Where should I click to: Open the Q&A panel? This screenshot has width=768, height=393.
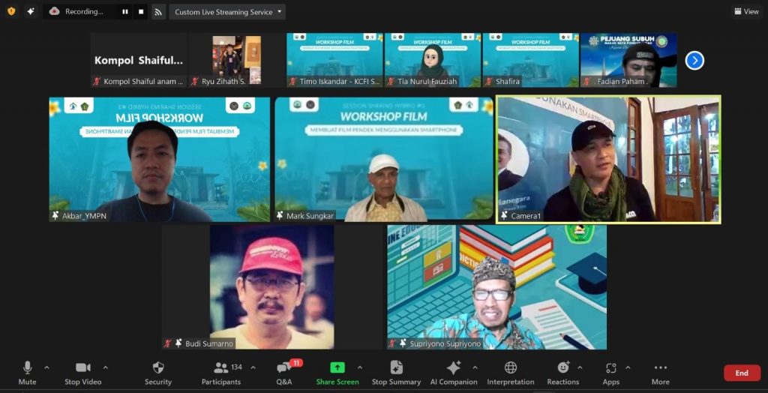click(x=284, y=367)
